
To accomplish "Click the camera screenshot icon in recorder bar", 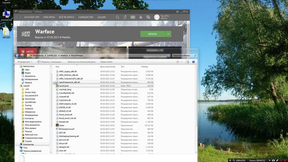I will (x=273, y=160).
